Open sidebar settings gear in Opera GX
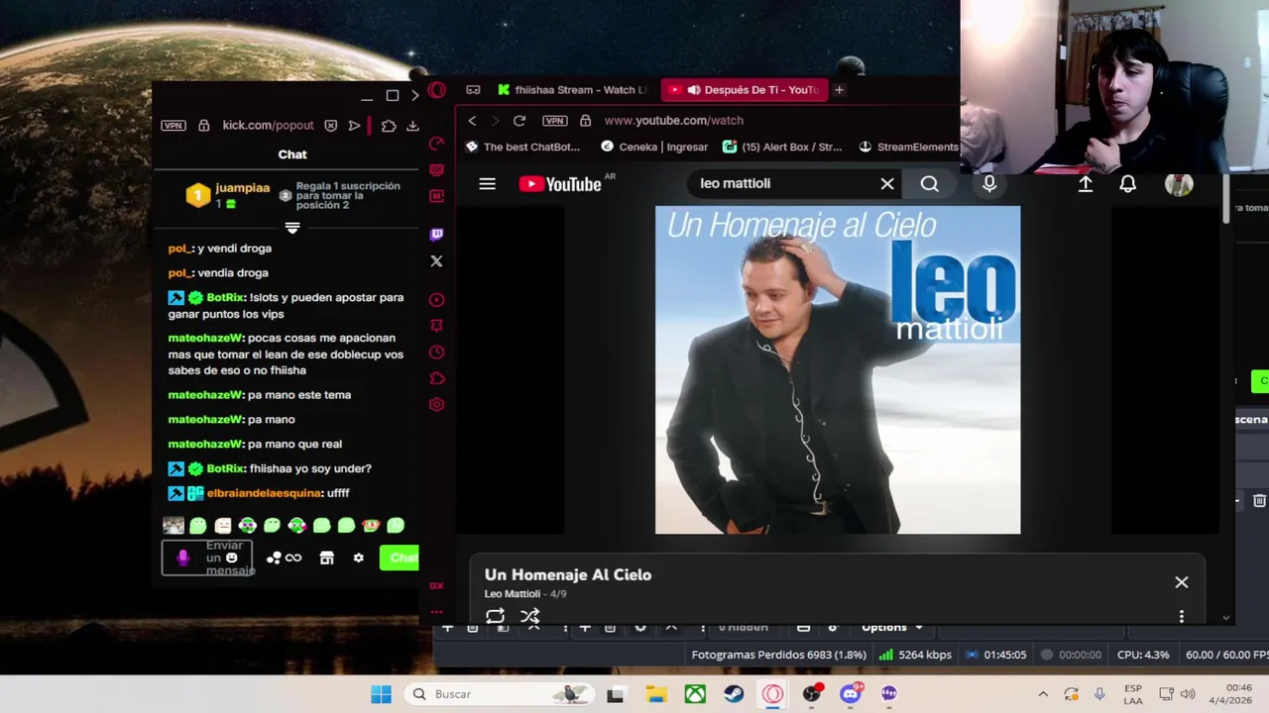 [x=436, y=404]
